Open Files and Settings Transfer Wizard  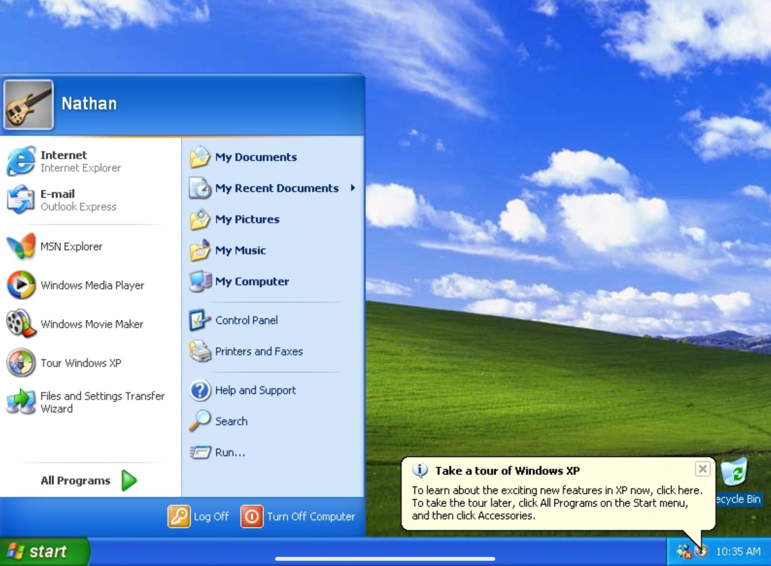pyautogui.click(x=102, y=402)
